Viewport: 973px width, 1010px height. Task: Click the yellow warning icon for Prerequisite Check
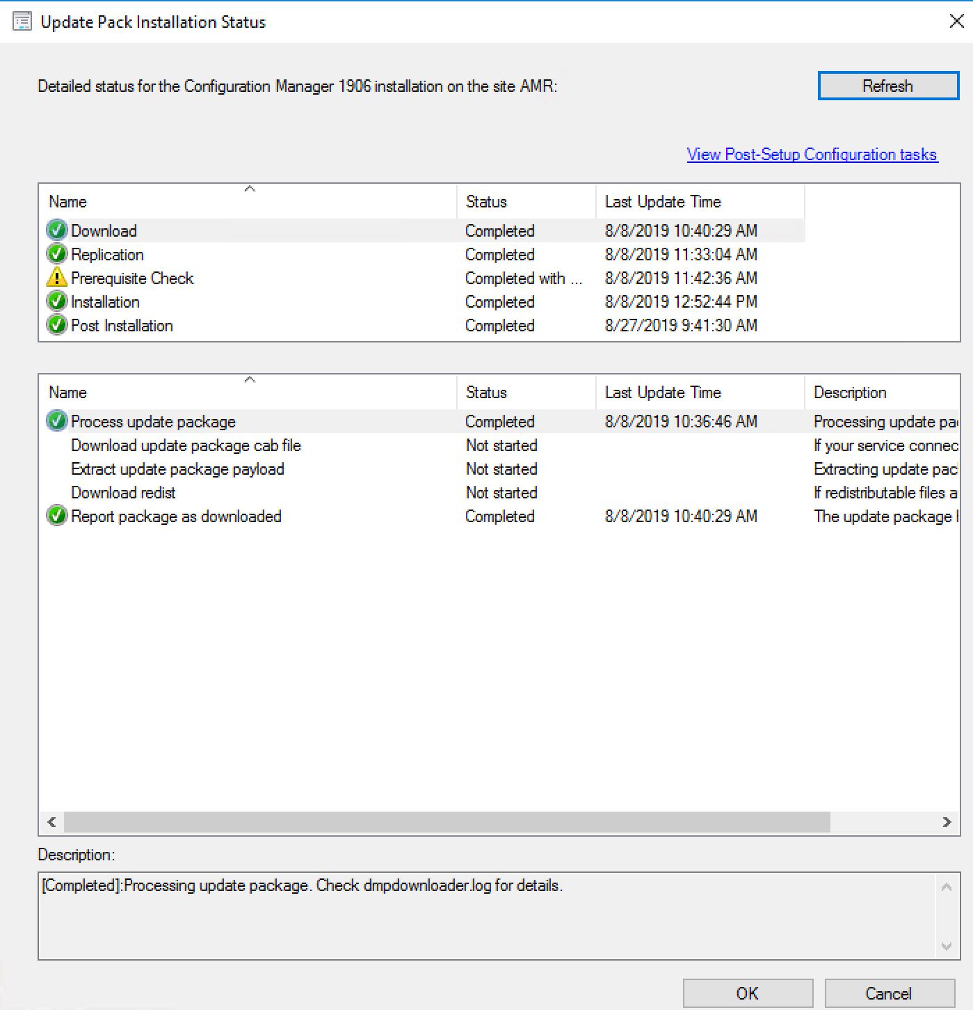click(56, 278)
